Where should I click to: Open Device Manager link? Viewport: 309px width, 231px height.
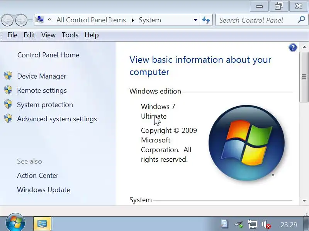tap(42, 76)
